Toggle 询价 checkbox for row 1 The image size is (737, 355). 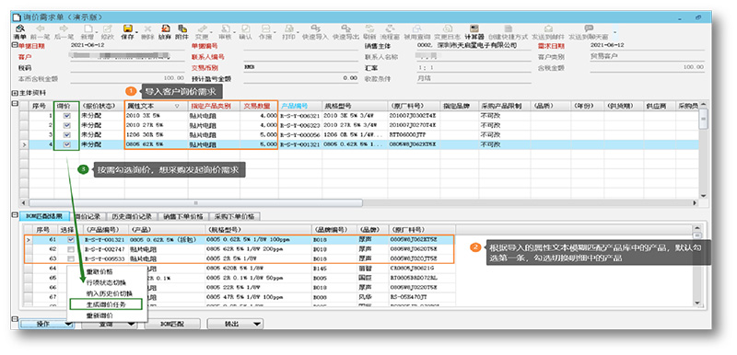[66, 115]
